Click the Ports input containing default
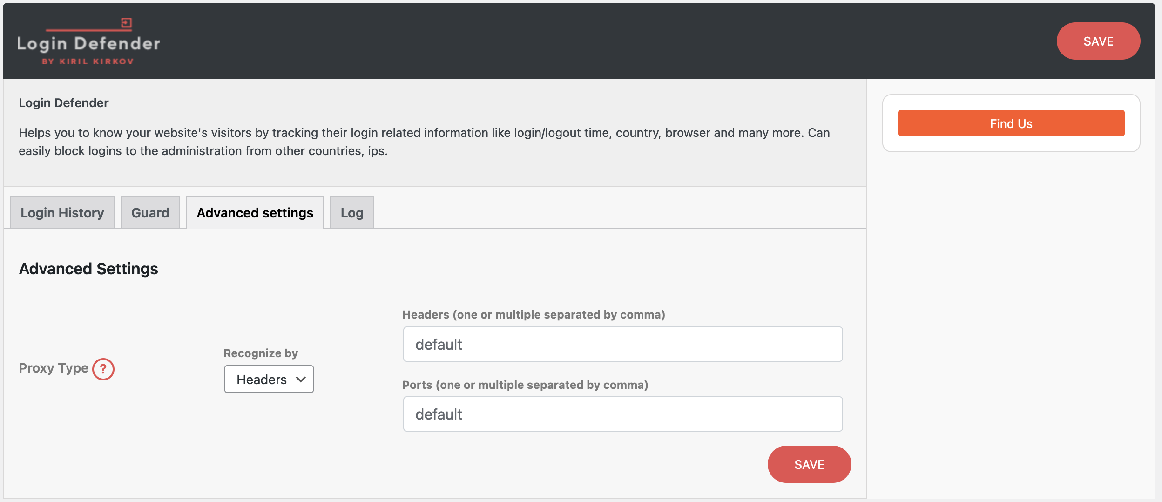Image resolution: width=1162 pixels, height=502 pixels. tap(622, 414)
